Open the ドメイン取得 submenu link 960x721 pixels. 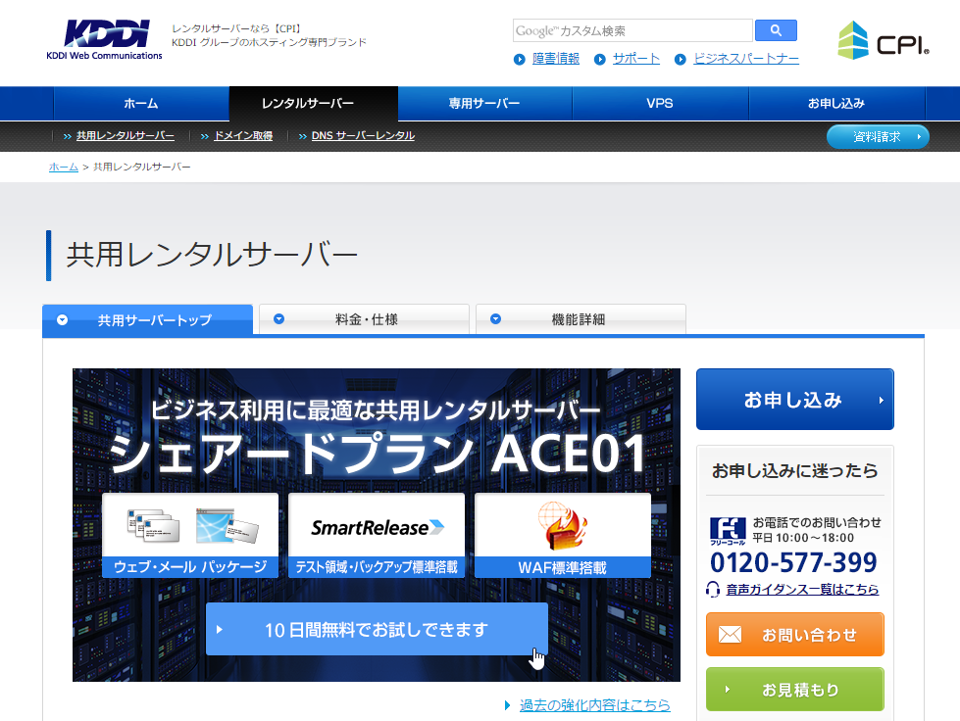pyautogui.click(x=242, y=136)
